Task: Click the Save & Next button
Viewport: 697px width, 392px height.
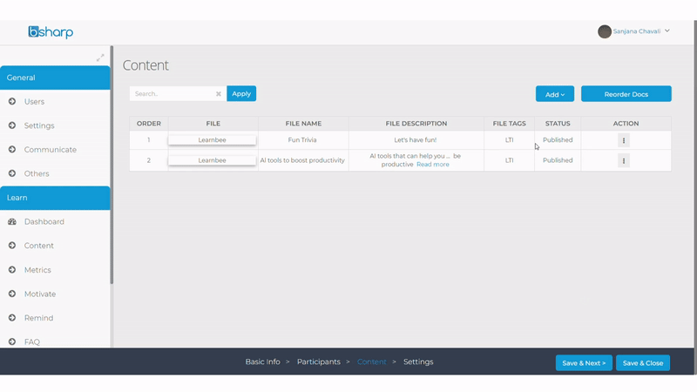Action: [x=584, y=363]
